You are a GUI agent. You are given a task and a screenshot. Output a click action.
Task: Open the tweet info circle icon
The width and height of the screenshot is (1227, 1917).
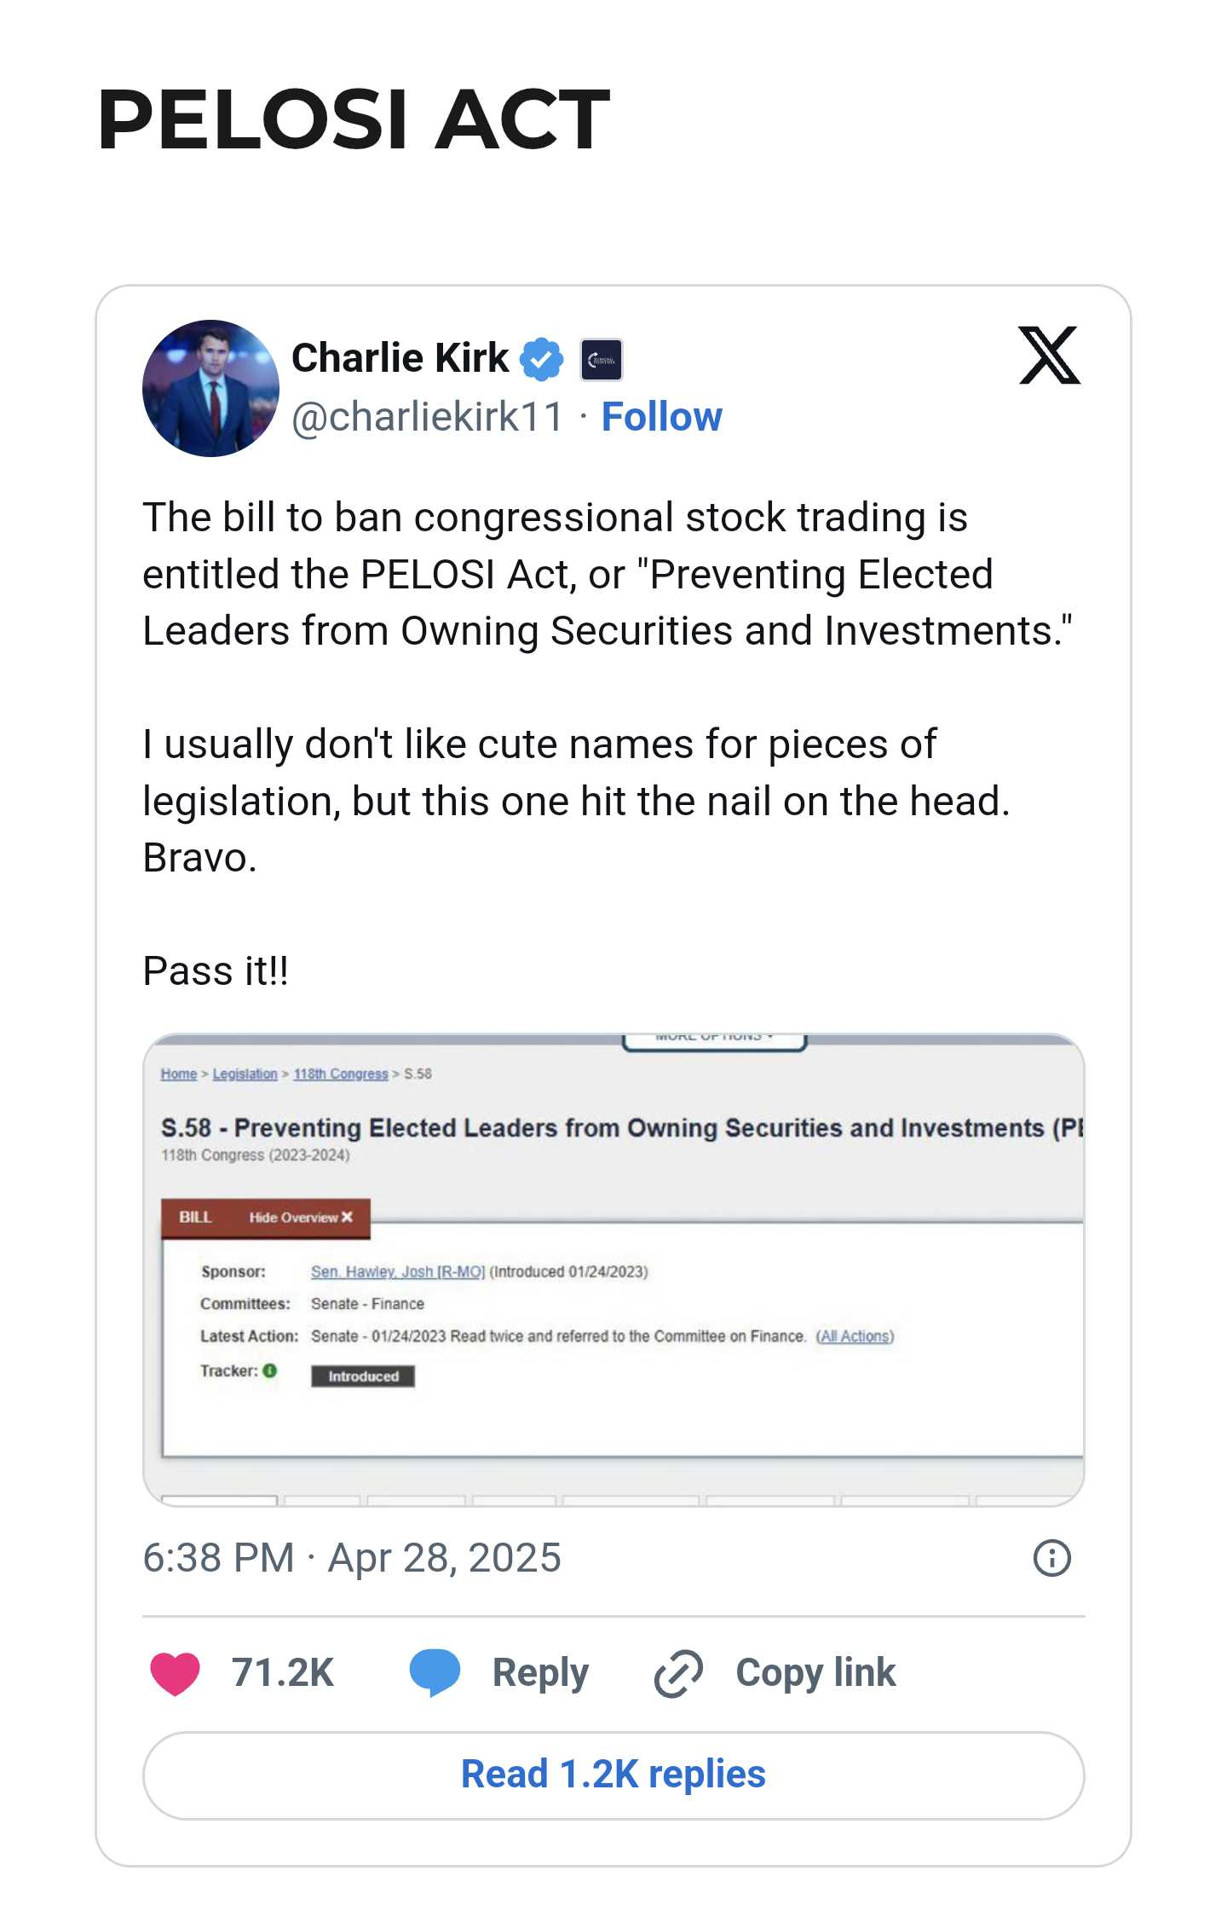[1051, 1558]
